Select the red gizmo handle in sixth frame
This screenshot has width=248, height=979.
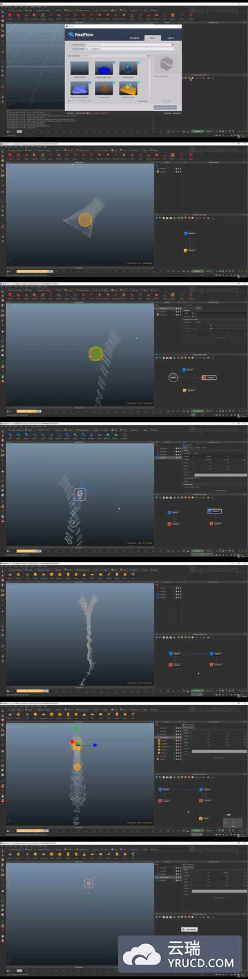click(73, 742)
